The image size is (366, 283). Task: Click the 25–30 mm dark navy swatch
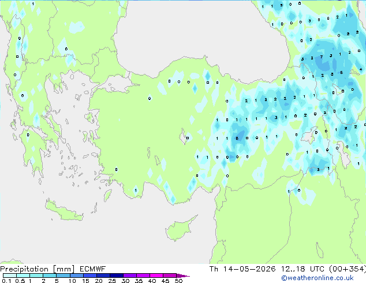(116, 275)
